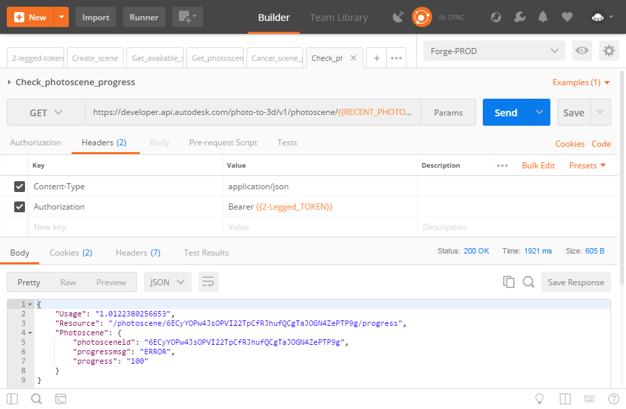Open the Code link
Viewport: 626px width, 409px height.
[601, 144]
